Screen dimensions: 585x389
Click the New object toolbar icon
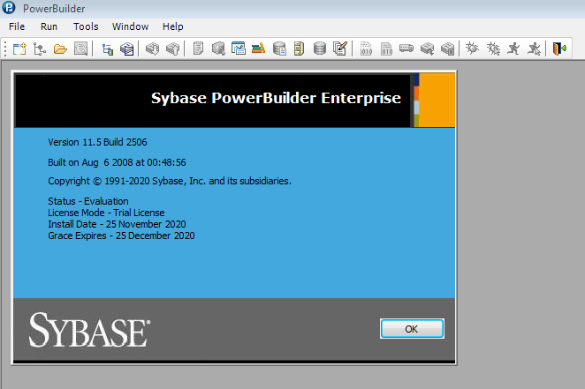tap(19, 49)
